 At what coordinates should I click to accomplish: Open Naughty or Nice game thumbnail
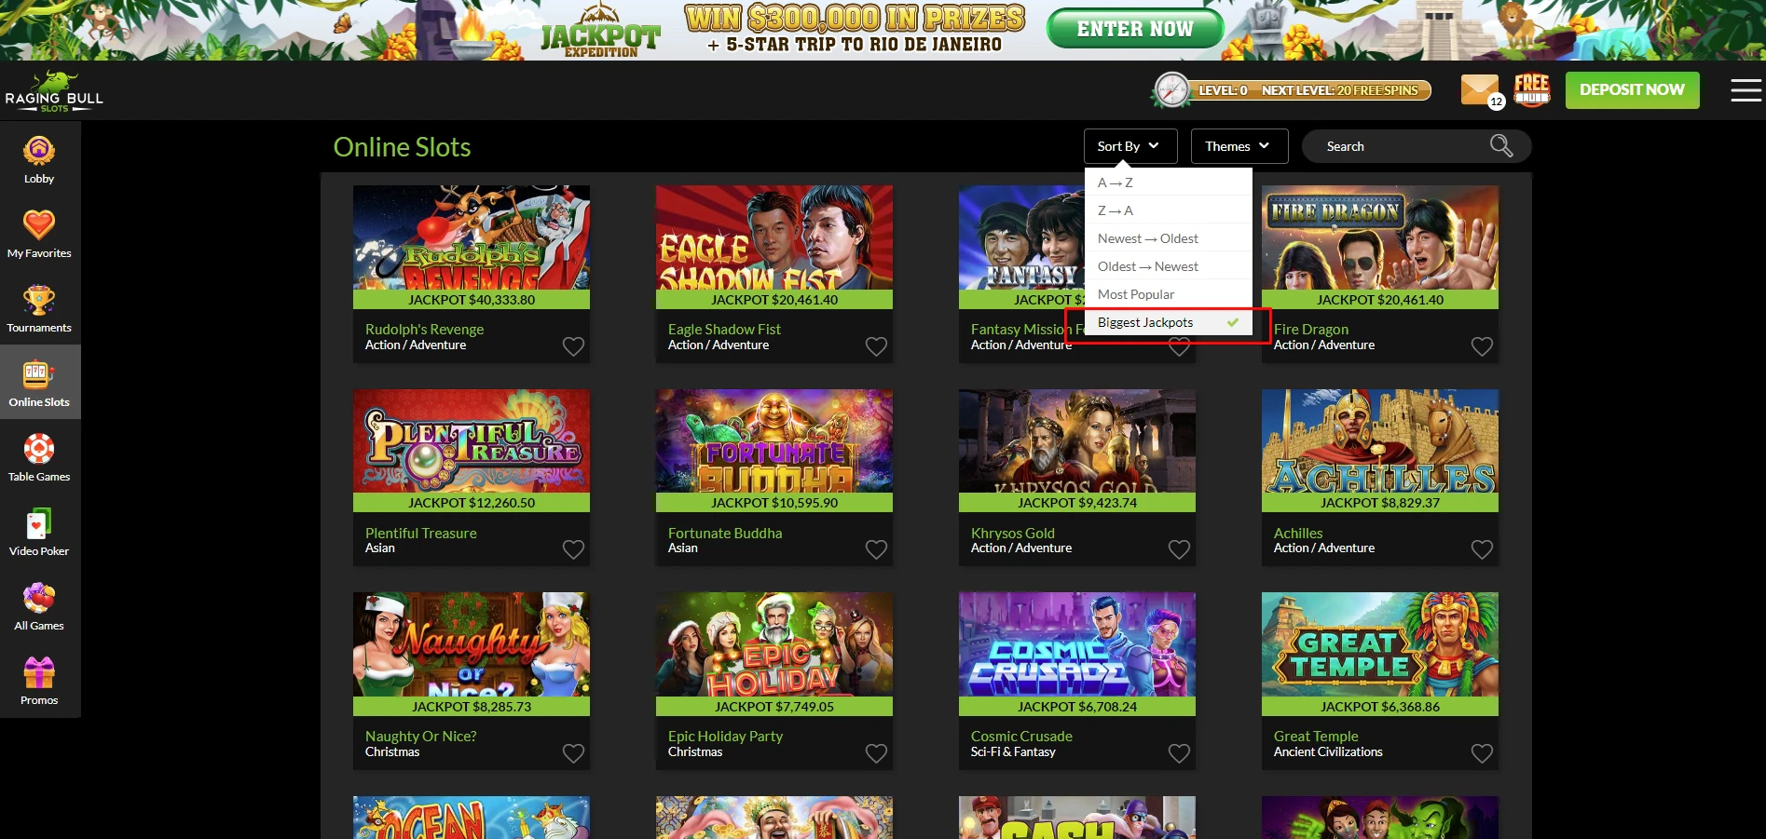coord(472,644)
